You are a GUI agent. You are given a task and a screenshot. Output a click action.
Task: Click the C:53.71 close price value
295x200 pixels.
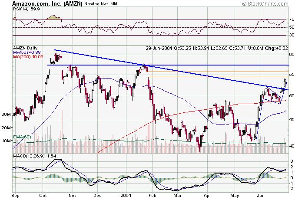coord(237,48)
